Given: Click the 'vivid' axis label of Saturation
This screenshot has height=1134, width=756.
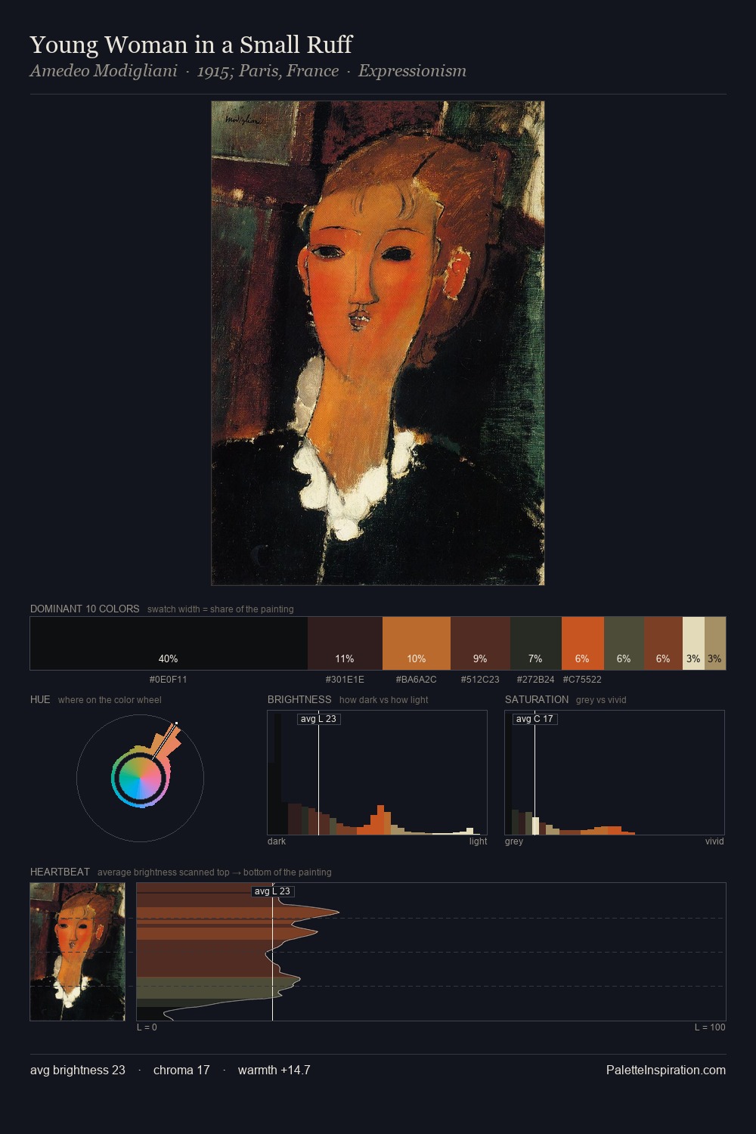Looking at the screenshot, I should [714, 841].
